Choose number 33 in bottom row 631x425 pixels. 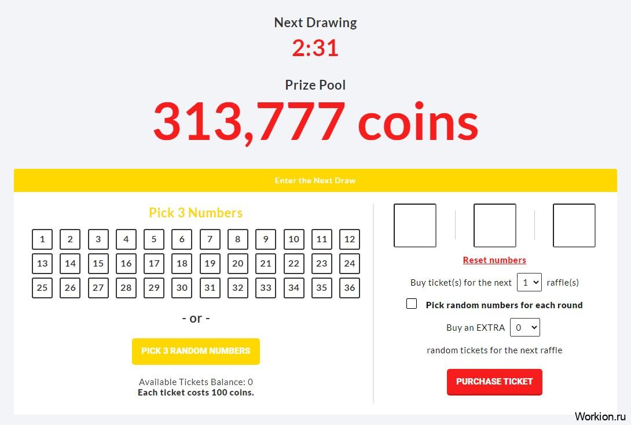point(266,287)
